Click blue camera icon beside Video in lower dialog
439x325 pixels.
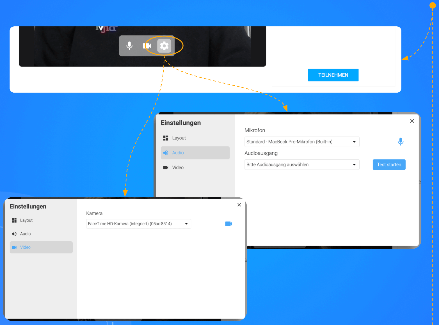[x=14, y=247]
